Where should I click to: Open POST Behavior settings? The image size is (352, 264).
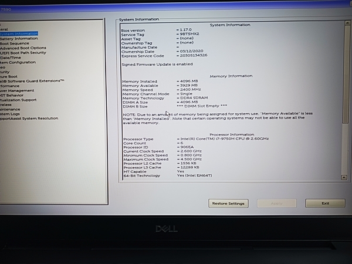(x=12, y=96)
